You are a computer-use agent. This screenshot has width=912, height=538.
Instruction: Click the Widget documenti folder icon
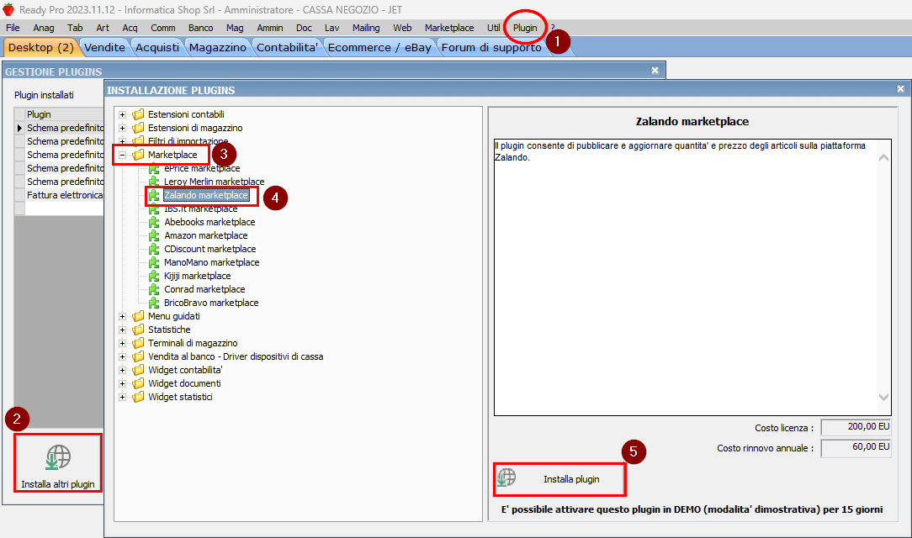pos(138,383)
